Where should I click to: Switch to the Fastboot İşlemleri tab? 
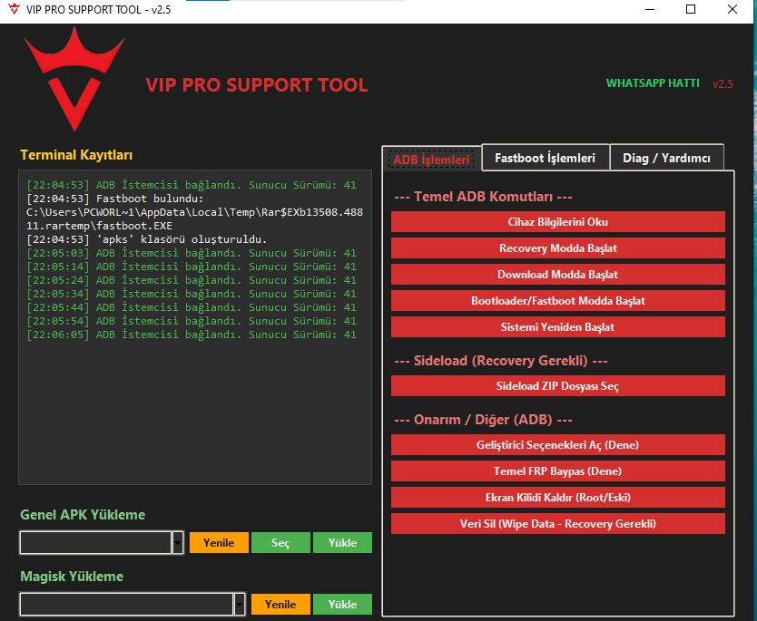pos(545,157)
